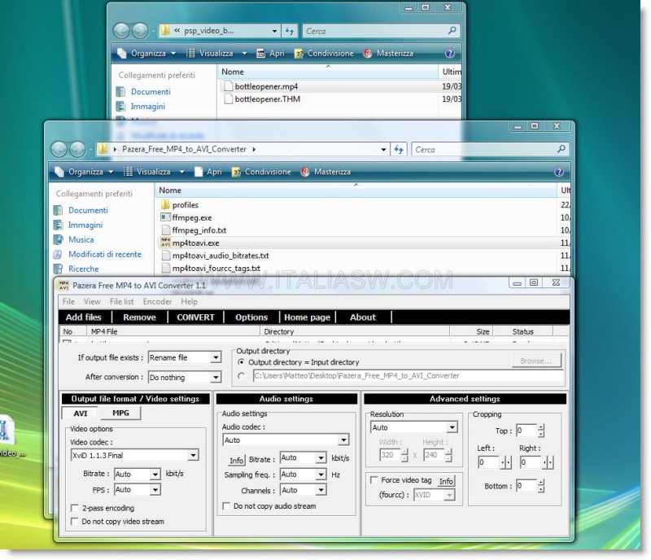Viewport: 651px width, 560px height.
Task: Select ffmpeg.exe file icon
Action: coord(165,217)
